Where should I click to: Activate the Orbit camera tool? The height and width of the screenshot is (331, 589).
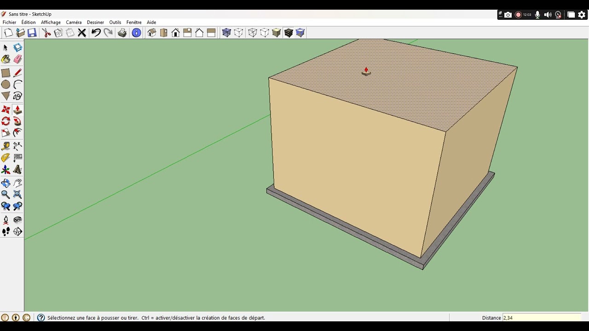pos(6,183)
